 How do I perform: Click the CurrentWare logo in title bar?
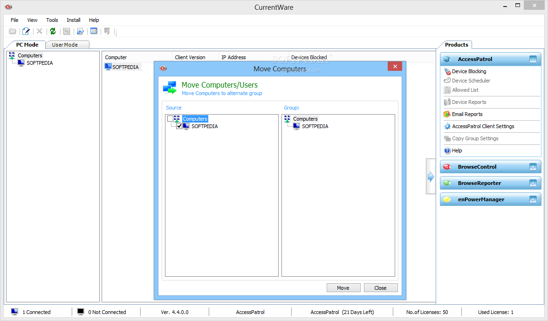point(8,7)
